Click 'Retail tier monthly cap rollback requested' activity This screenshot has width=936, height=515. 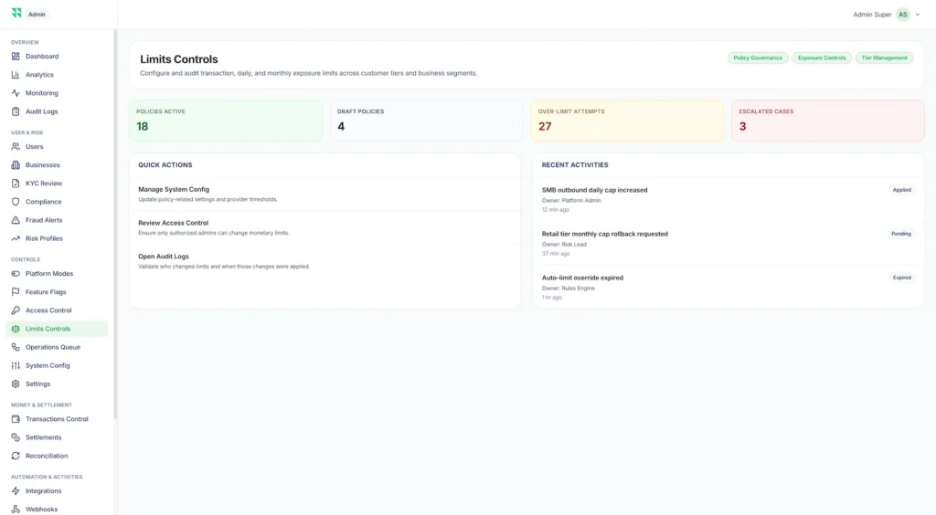(605, 234)
